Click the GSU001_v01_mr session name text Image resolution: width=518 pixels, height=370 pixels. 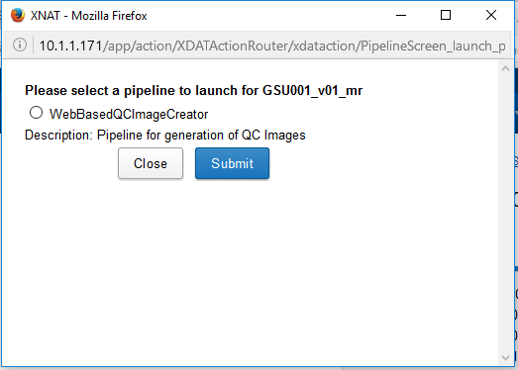coord(313,90)
